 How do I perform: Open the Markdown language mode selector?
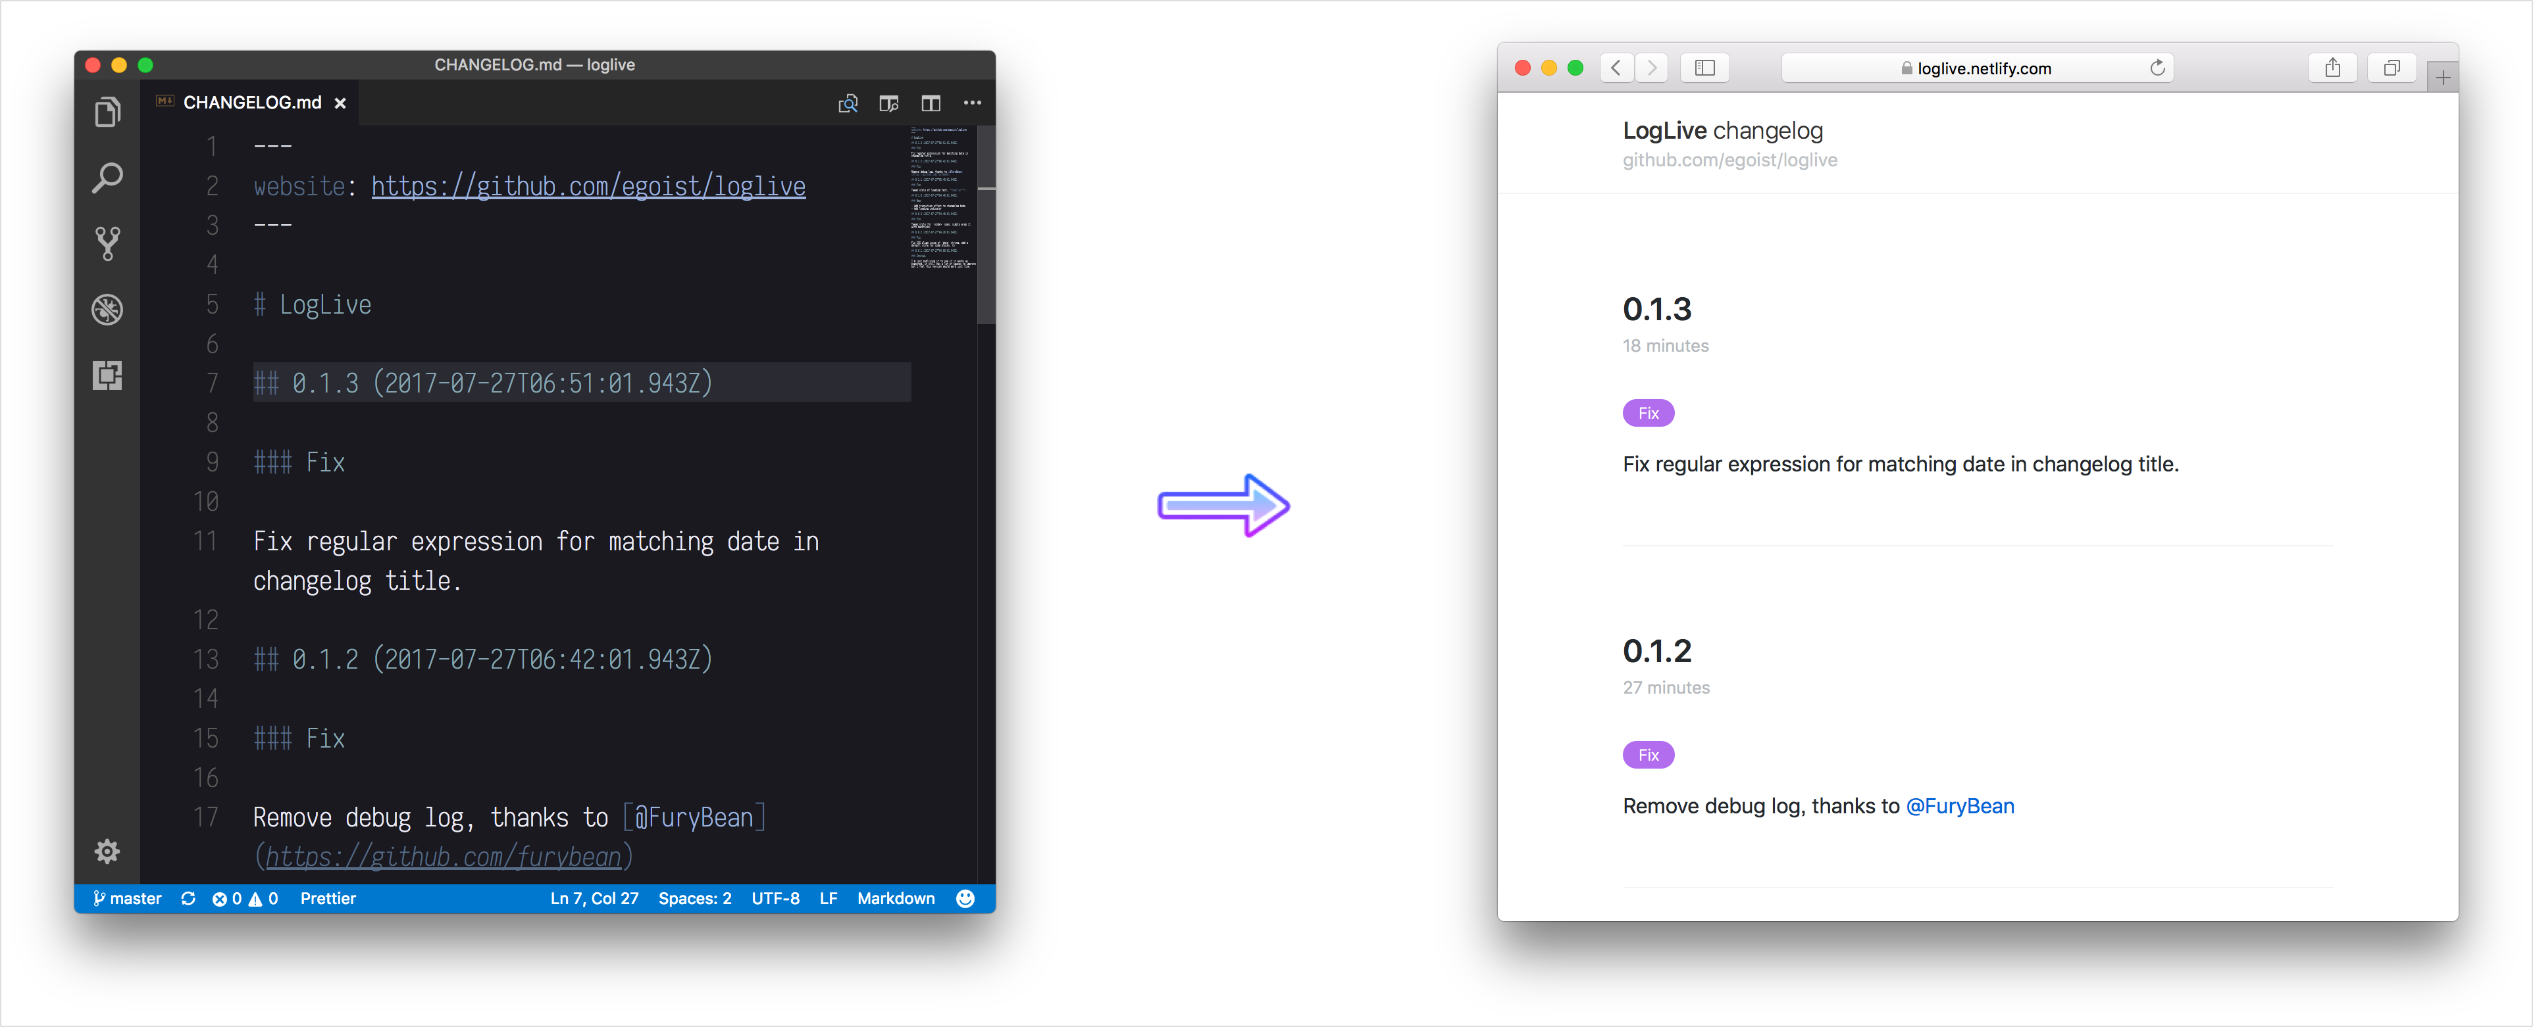pyautogui.click(x=895, y=898)
